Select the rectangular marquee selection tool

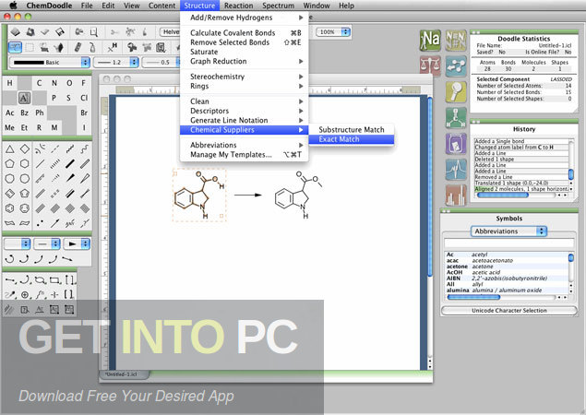click(30, 47)
